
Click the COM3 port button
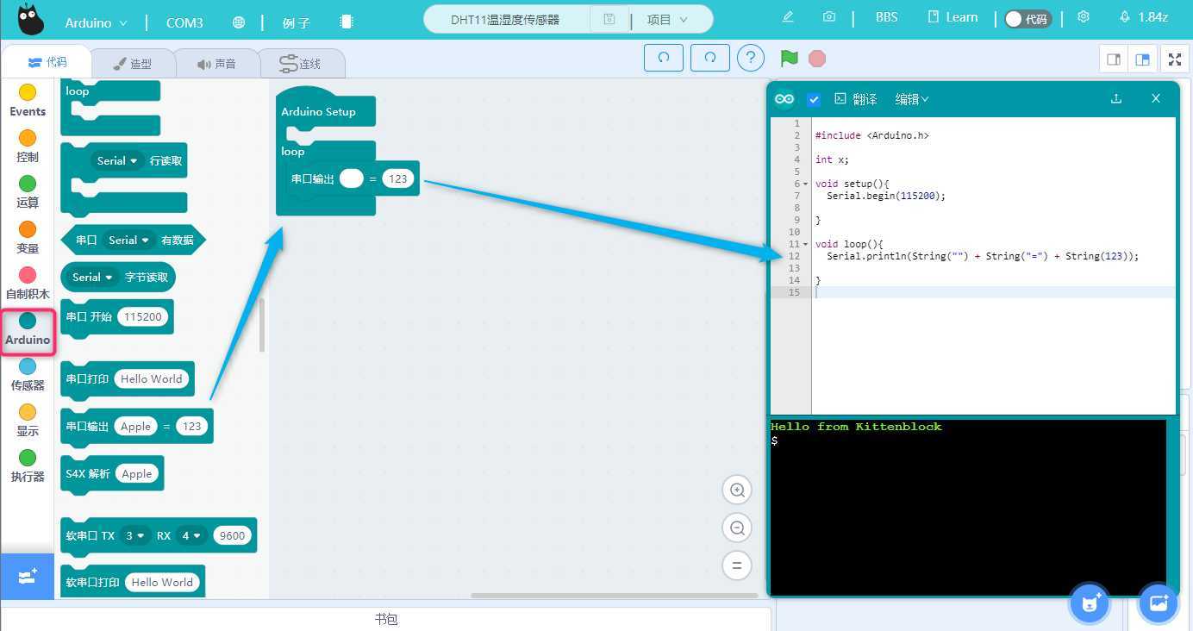tap(184, 22)
